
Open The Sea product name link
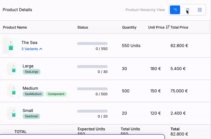29,42
